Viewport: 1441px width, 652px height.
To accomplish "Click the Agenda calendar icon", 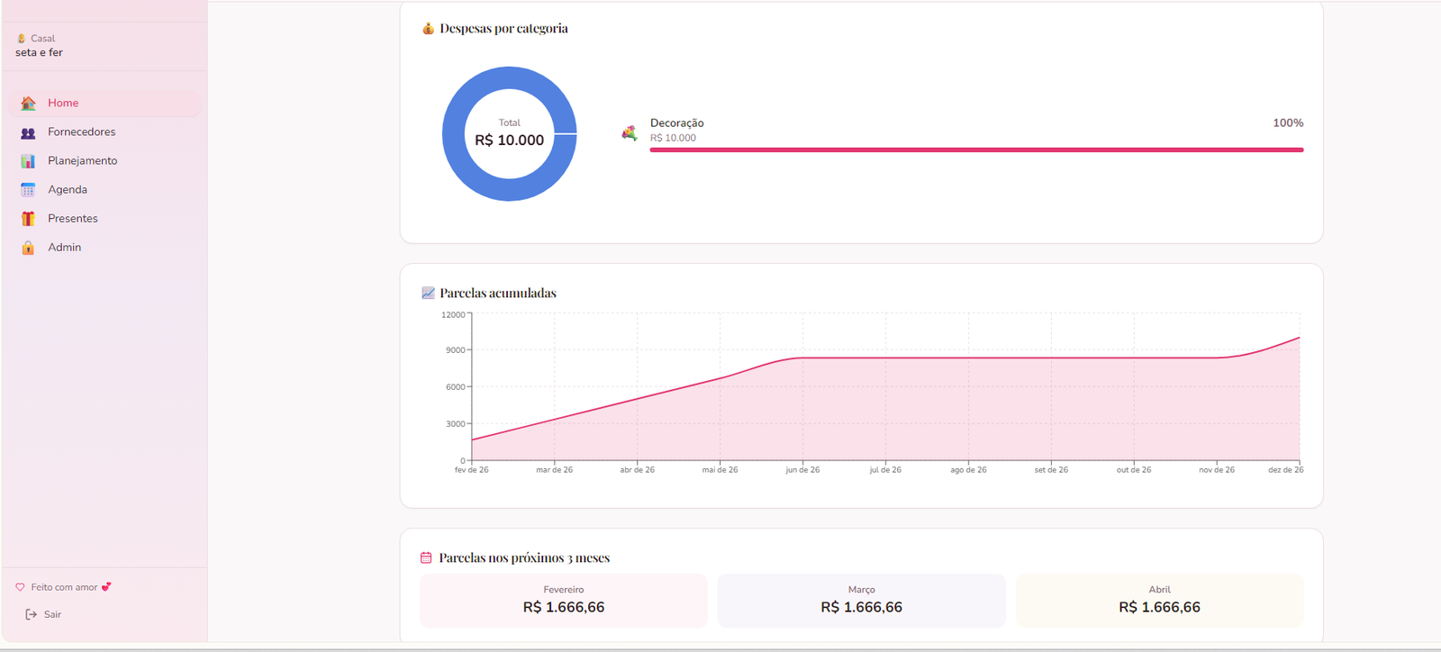I will (29, 190).
